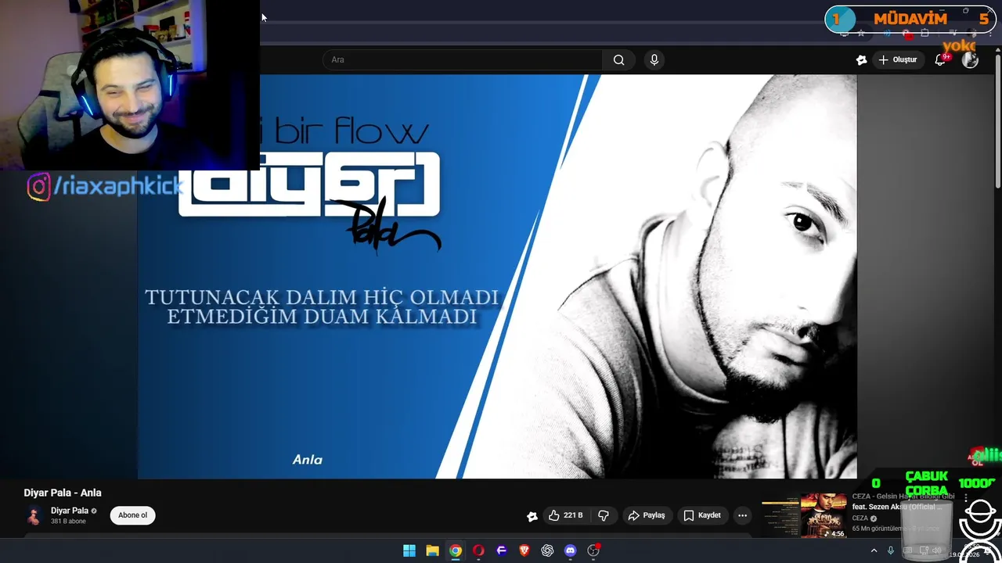Click the Oluştur create button
This screenshot has width=1002, height=563.
pyautogui.click(x=897, y=60)
